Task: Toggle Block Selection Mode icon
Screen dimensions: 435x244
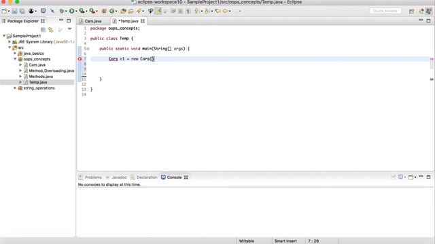Action: [180, 11]
